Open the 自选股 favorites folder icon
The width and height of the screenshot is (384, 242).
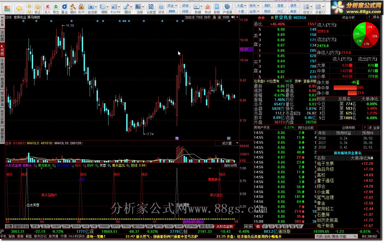91,7
